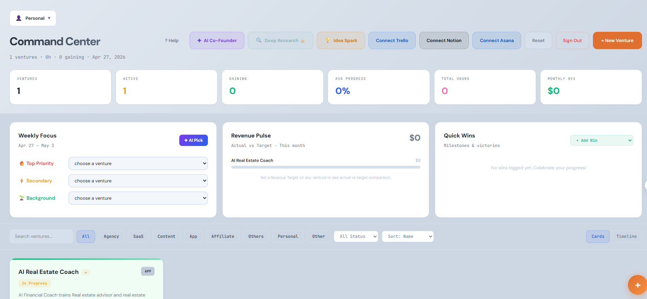Click the Reset button
This screenshot has height=299, width=647.
pyautogui.click(x=538, y=41)
